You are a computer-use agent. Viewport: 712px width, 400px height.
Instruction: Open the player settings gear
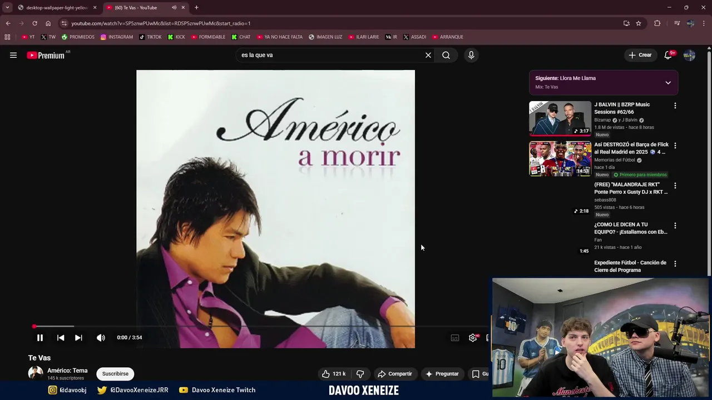click(x=473, y=338)
